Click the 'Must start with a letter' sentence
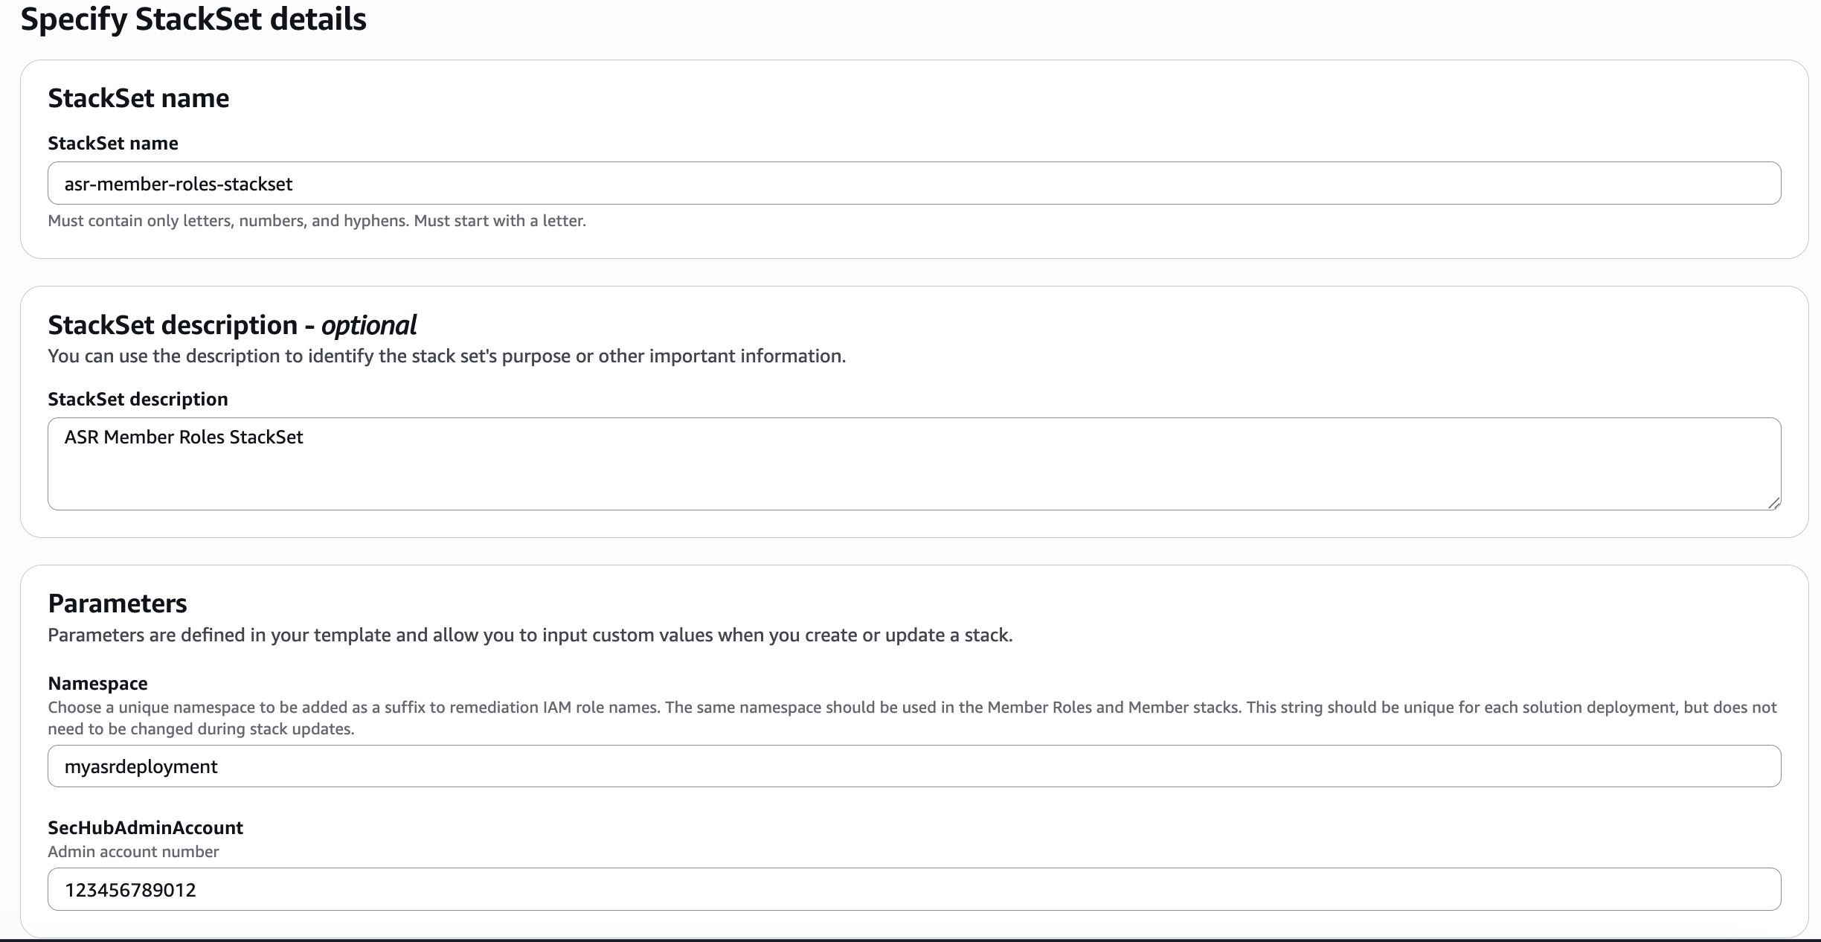Image resolution: width=1821 pixels, height=942 pixels. pos(500,221)
